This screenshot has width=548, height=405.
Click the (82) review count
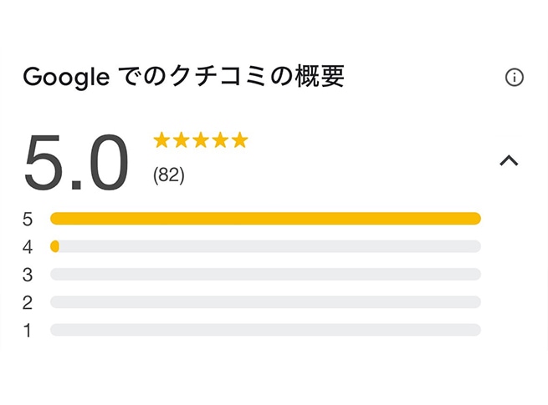(169, 175)
